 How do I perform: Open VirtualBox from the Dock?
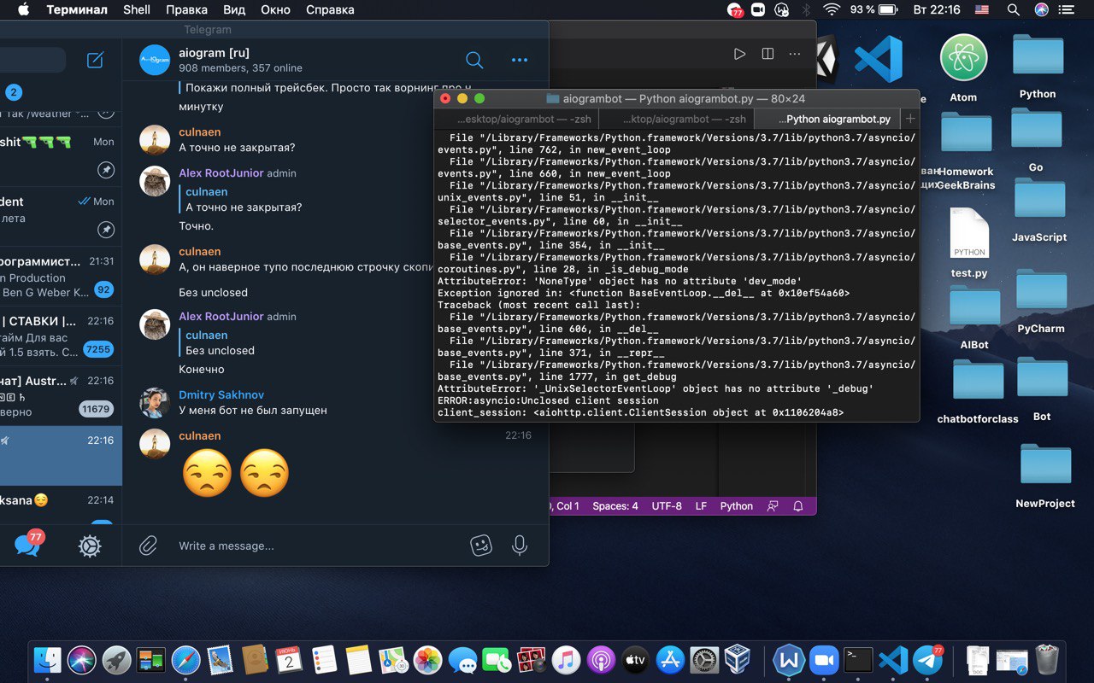tap(738, 660)
